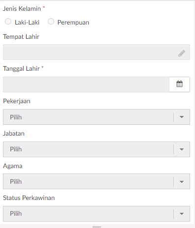Open the Jabatan Pilih select box

(x=97, y=149)
